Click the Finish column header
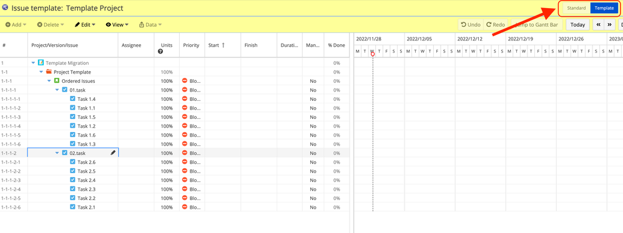623x233 pixels. coord(251,45)
